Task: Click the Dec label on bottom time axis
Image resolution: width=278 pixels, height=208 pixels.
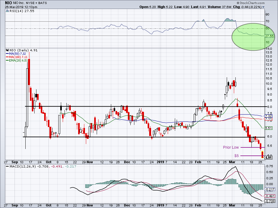Action: pos(127,205)
